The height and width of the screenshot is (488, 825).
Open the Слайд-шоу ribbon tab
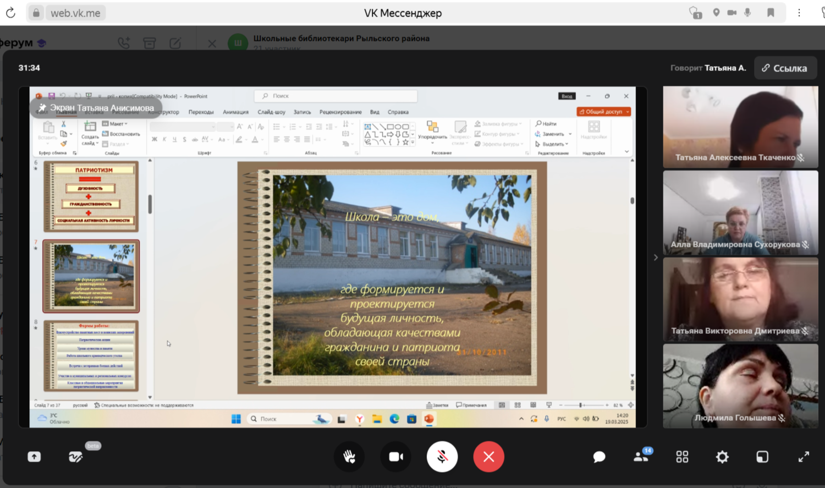coord(271,112)
